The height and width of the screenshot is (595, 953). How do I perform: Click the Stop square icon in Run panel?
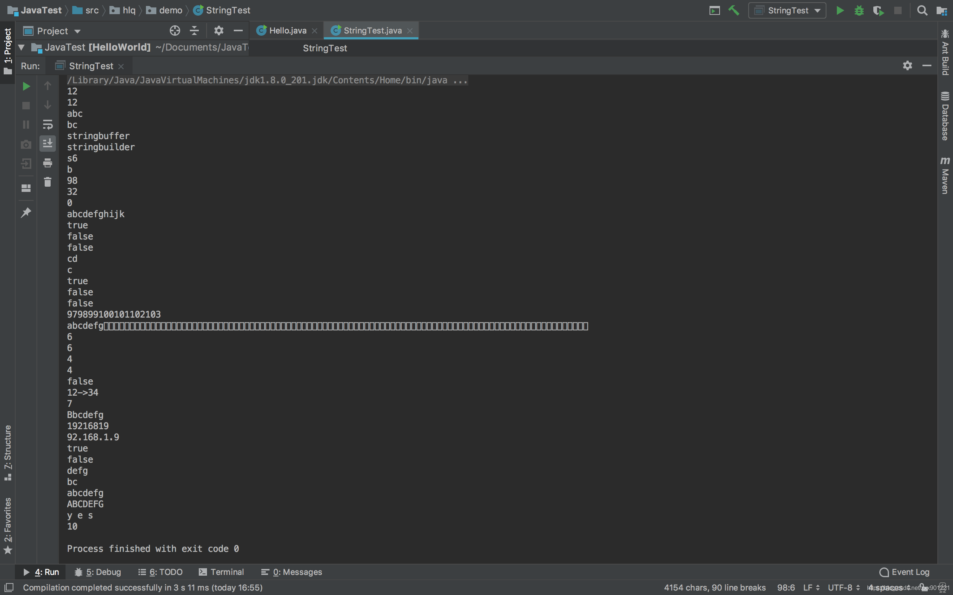26,106
